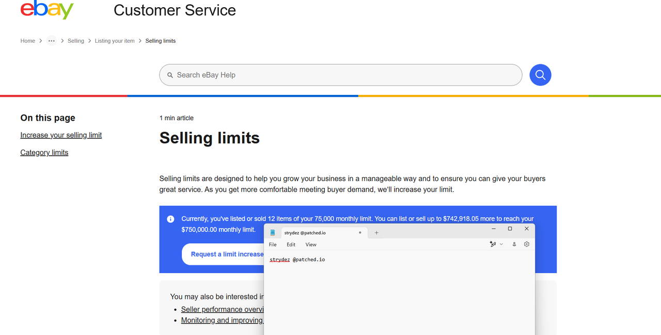Click Request a limit increase button
Viewport: 661px width, 335px height.
tap(223, 254)
